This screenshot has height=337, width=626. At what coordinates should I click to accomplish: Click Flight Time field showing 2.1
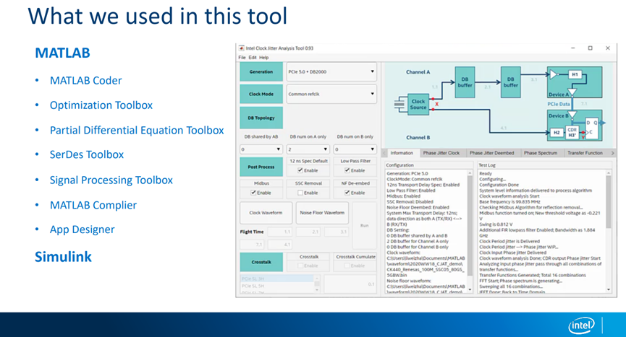pos(308,232)
